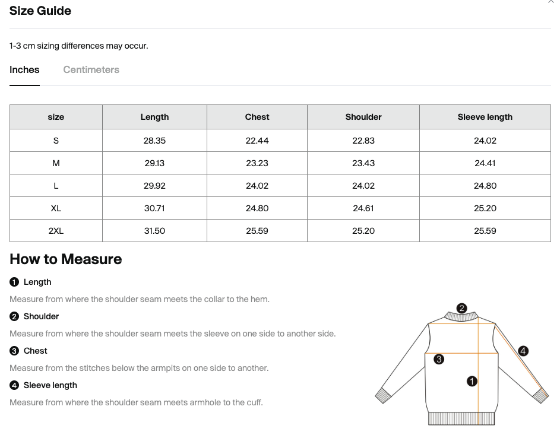
Task: Click the length value 30.71
Action: [x=154, y=208]
